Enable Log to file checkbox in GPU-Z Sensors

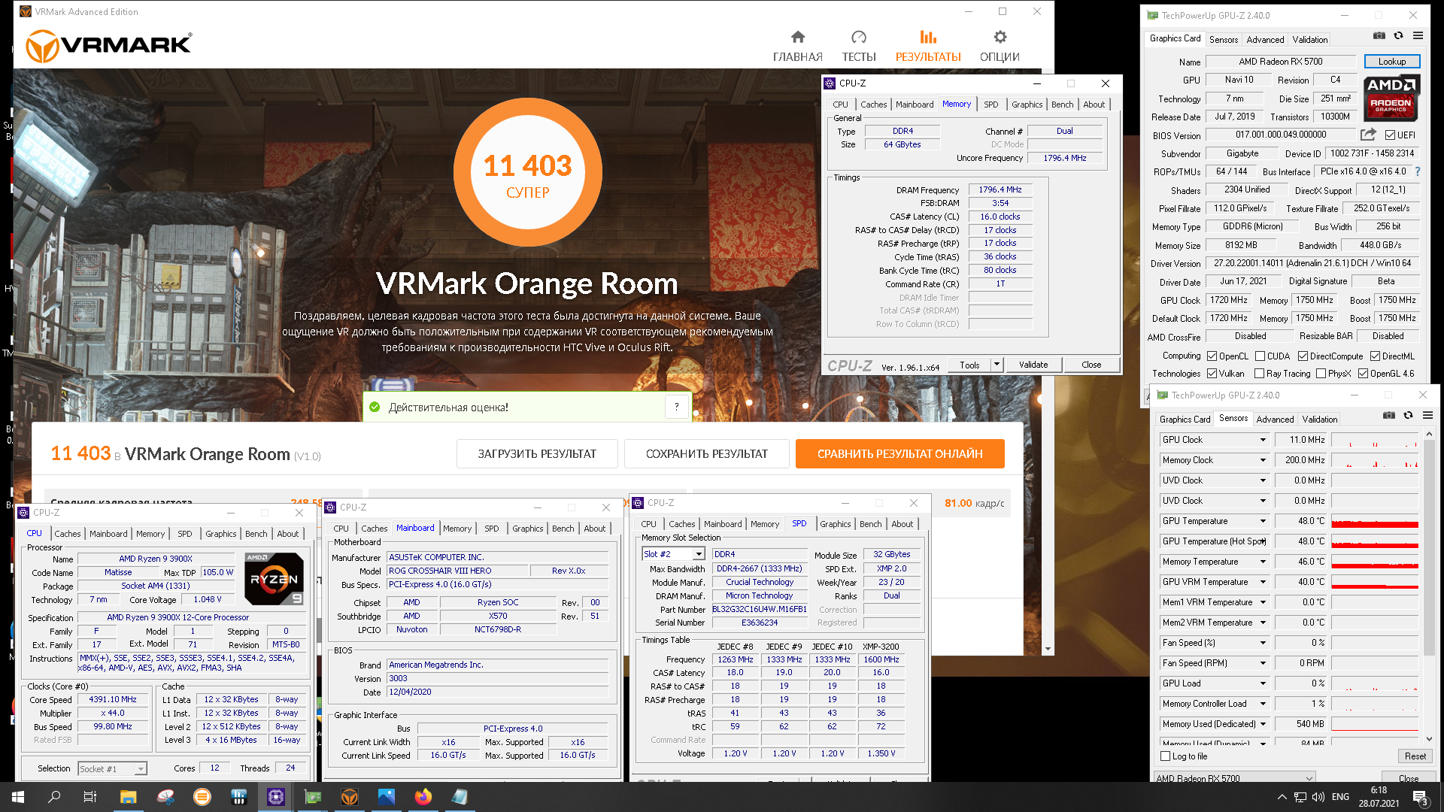click(x=1166, y=756)
